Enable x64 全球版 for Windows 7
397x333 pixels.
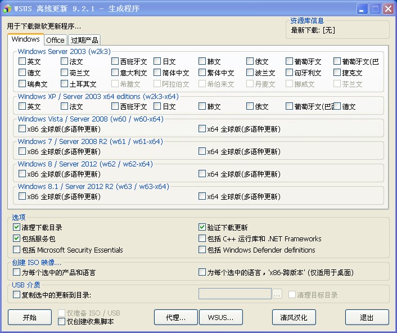[202, 151]
